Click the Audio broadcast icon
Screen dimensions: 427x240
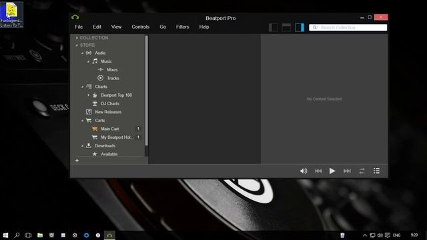tap(89, 53)
